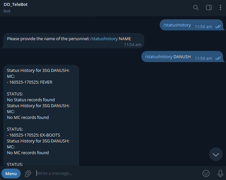Toggle the right sidebar panel icon
This screenshot has width=226, height=180.
[x=209, y=8]
